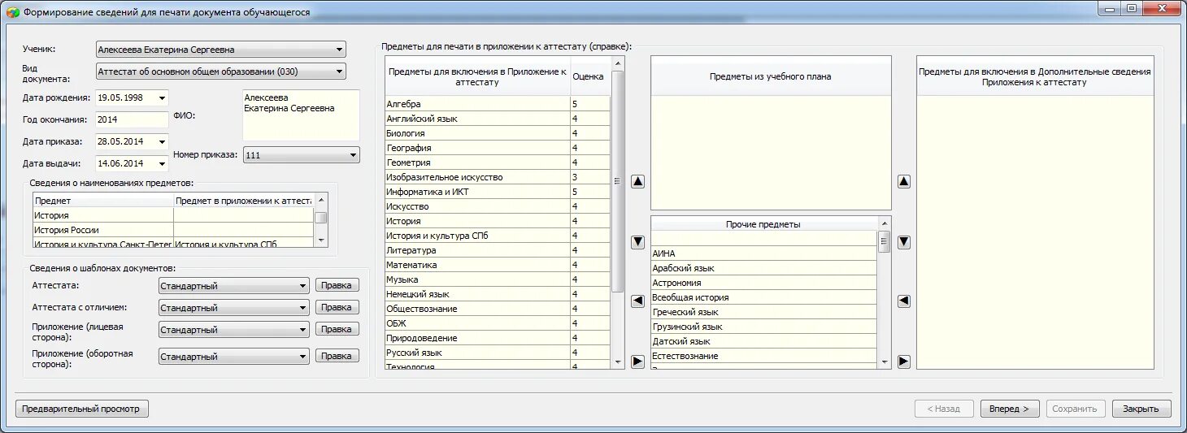Expand the Дата приказа date picker
This screenshot has height=433, width=1187.
[x=163, y=141]
